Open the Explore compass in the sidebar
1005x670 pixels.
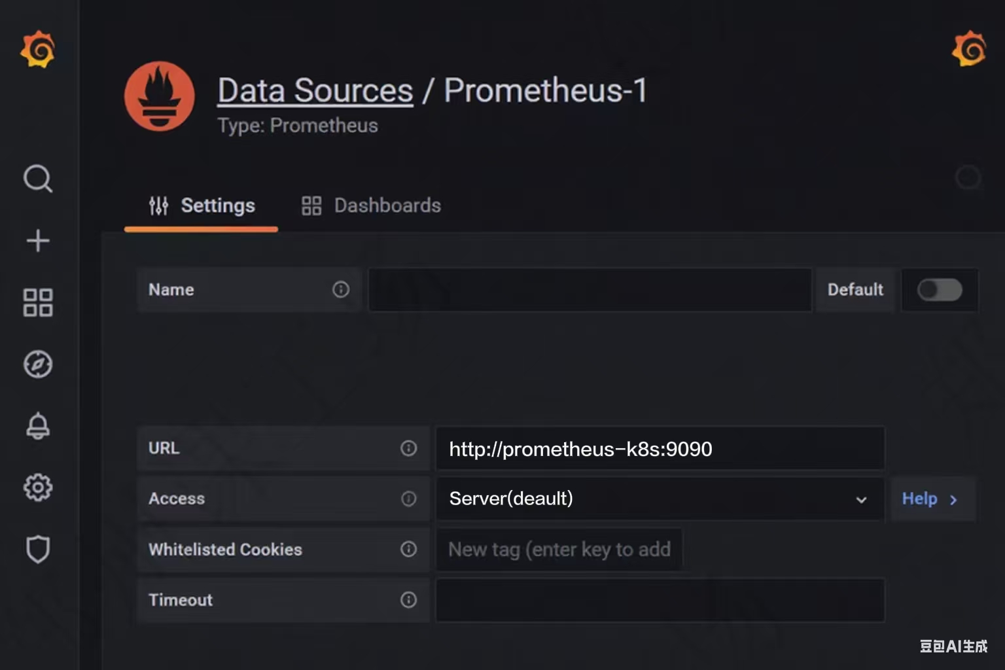pyautogui.click(x=38, y=364)
